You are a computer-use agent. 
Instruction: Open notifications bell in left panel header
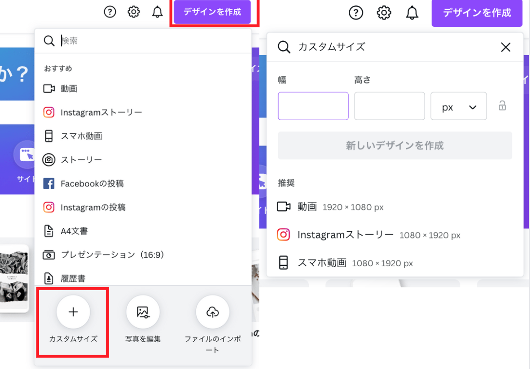pos(157,12)
